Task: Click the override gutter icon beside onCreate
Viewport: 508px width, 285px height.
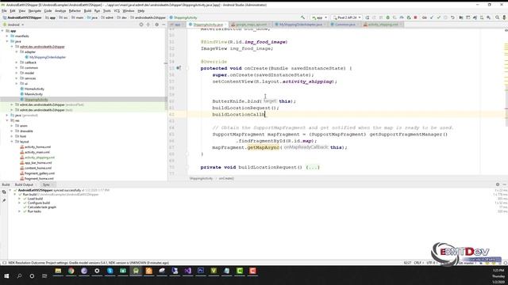Action: [179, 68]
